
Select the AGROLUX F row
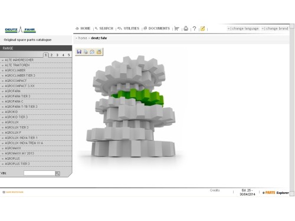click(36, 133)
